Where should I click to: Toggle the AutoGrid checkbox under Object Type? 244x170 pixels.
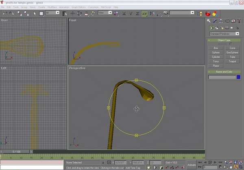coord(231,44)
